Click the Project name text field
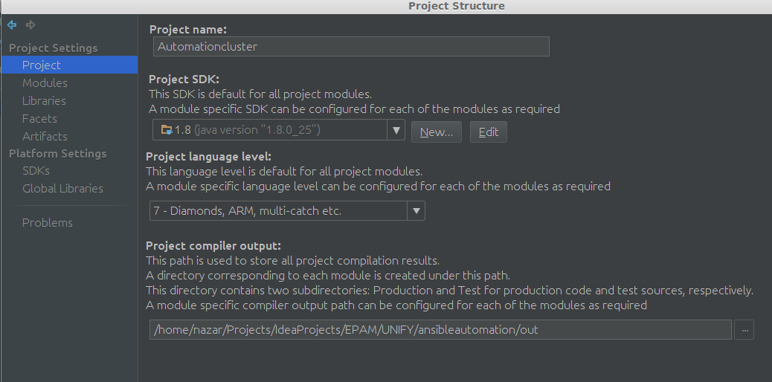This screenshot has width=772, height=382. (x=351, y=46)
